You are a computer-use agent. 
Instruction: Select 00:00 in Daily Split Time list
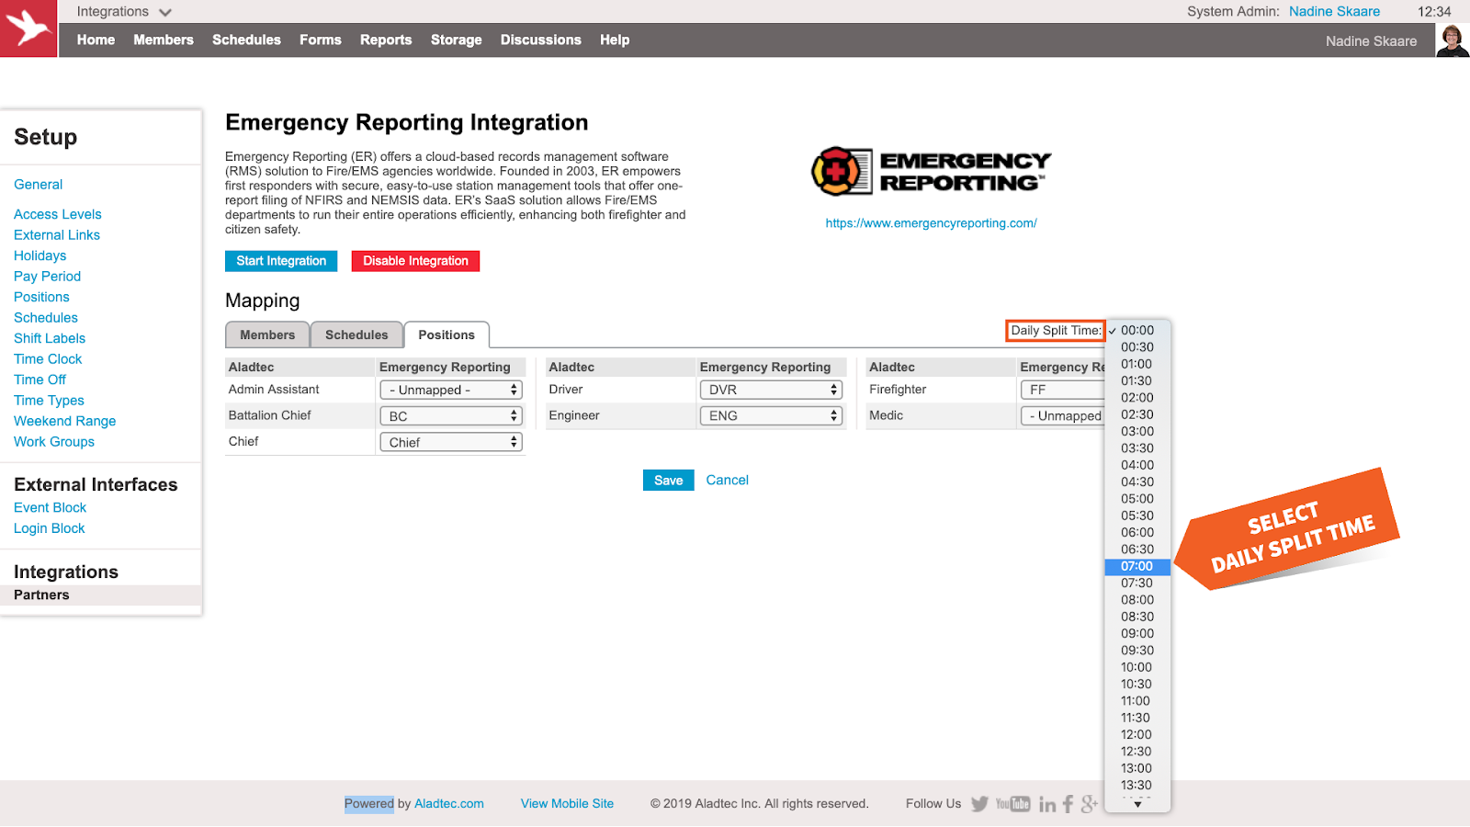1137,331
